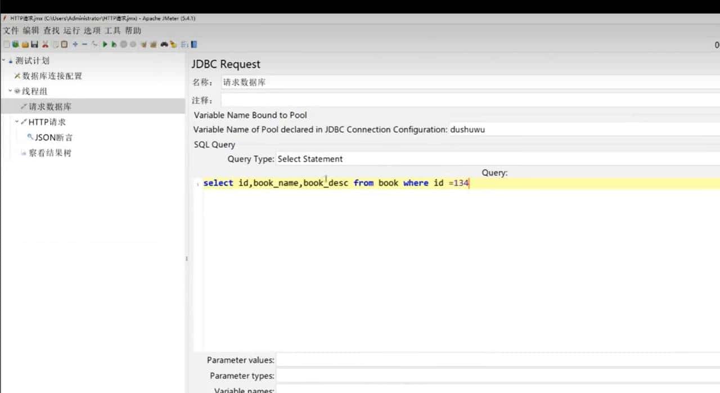This screenshot has height=393, width=720.
Task: Click the Save floppy disk toolbar icon
Action: tap(35, 44)
